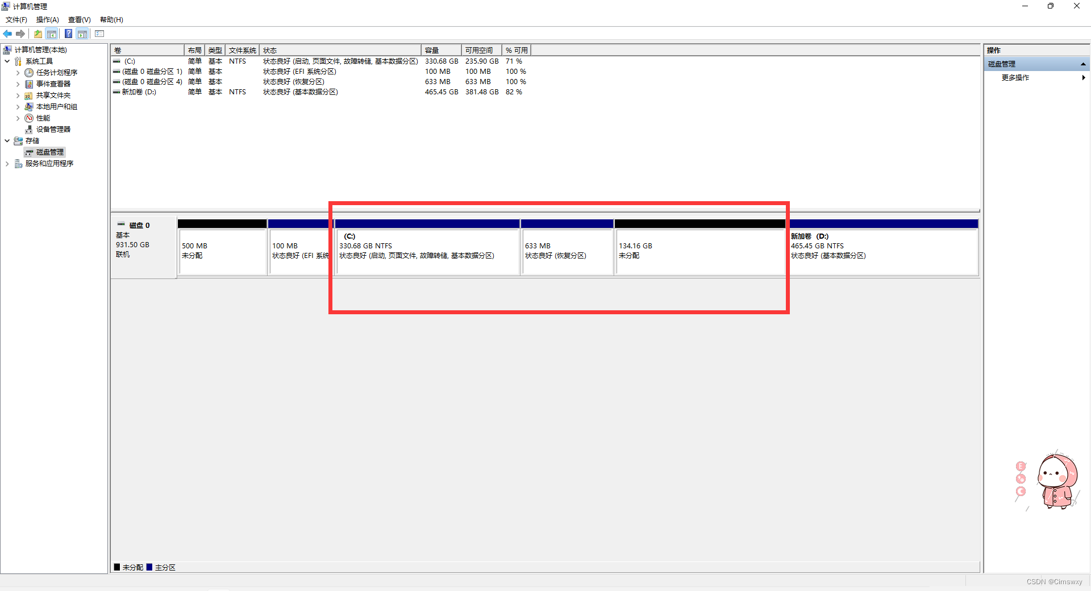Click the 系统工具 tools icon
The image size is (1091, 591).
(18, 61)
